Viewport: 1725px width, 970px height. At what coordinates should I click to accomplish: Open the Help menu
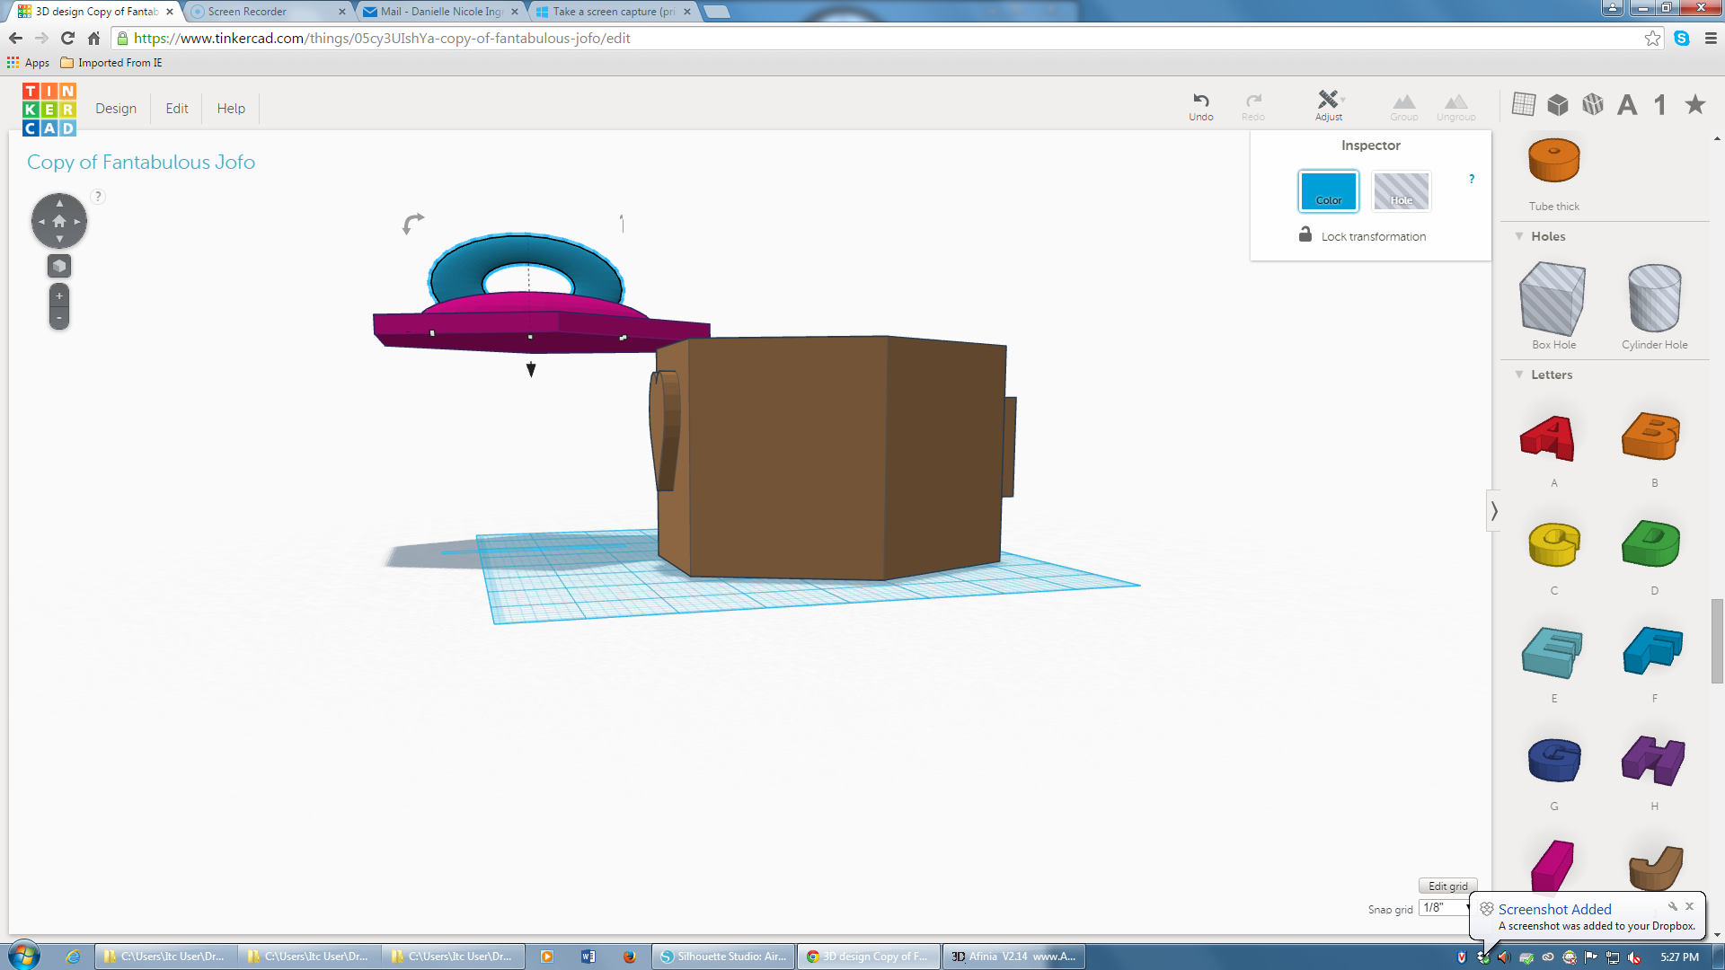(x=231, y=108)
